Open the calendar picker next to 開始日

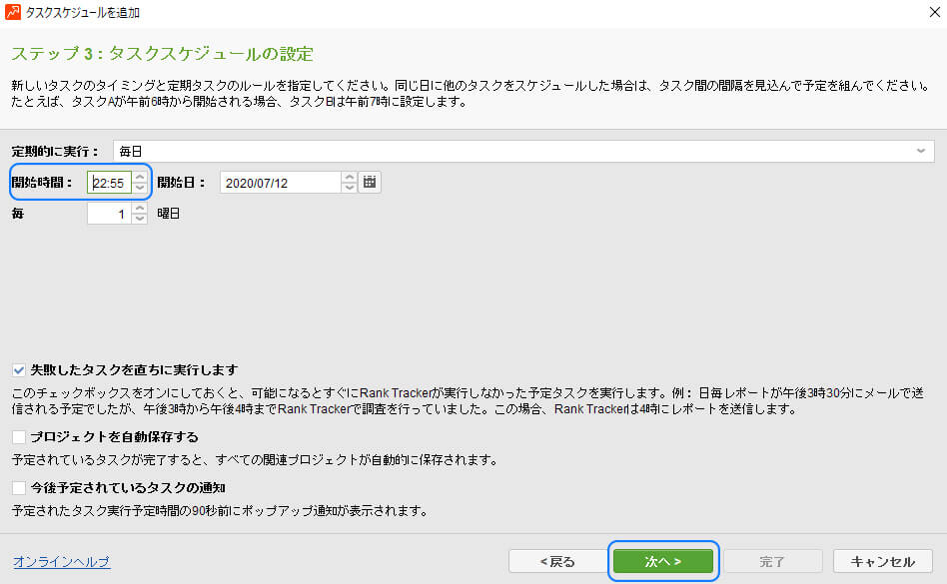point(370,183)
